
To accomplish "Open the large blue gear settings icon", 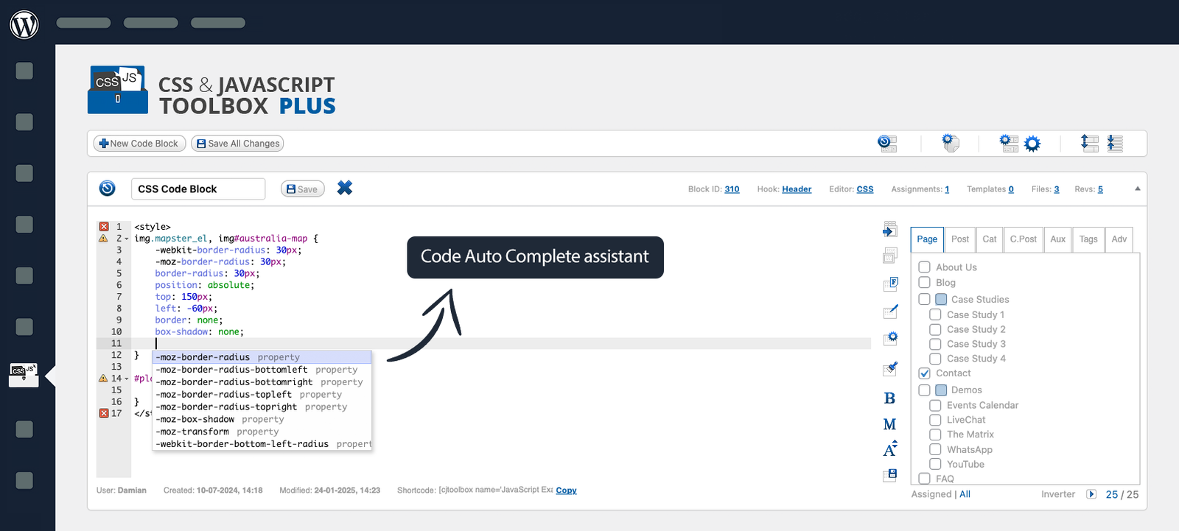I will tap(1032, 144).
